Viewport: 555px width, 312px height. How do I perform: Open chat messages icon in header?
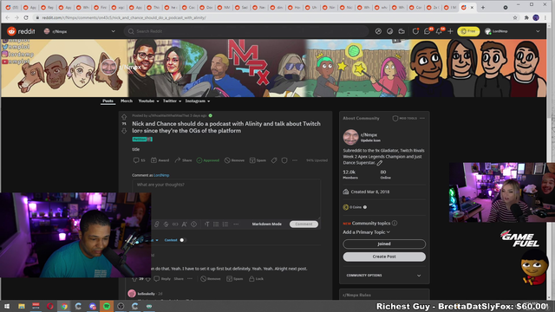[x=428, y=31]
